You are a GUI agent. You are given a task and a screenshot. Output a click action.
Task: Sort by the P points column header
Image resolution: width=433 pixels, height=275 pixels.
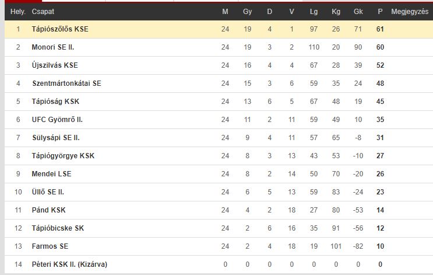(380, 12)
